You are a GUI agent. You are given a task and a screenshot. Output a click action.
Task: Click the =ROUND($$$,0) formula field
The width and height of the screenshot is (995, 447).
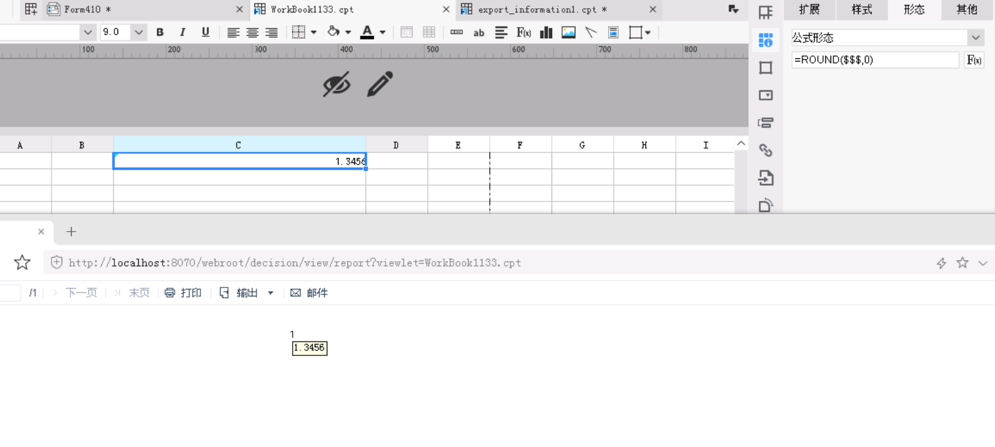pyautogui.click(x=875, y=60)
